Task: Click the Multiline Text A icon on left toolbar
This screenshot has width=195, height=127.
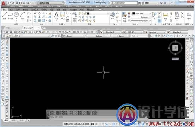Action: 3,100
